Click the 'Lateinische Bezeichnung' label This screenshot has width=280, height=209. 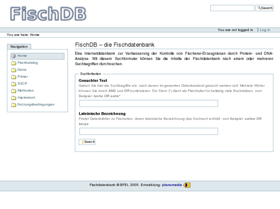coord(102,114)
